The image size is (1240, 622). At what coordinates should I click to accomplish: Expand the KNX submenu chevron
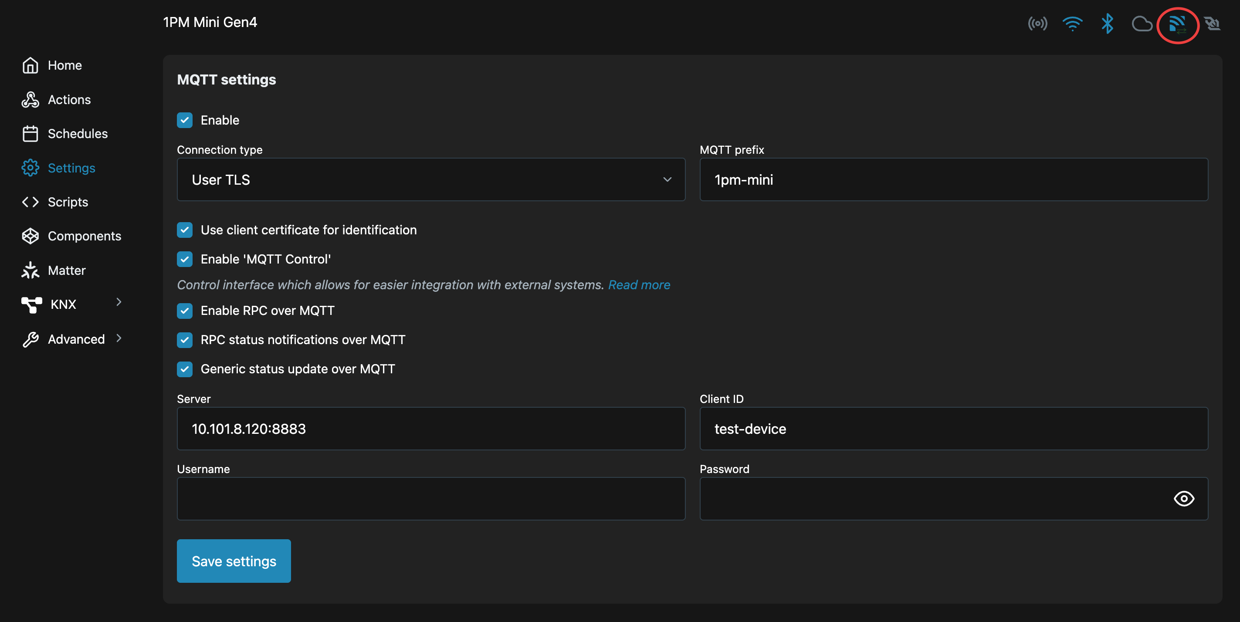(119, 302)
